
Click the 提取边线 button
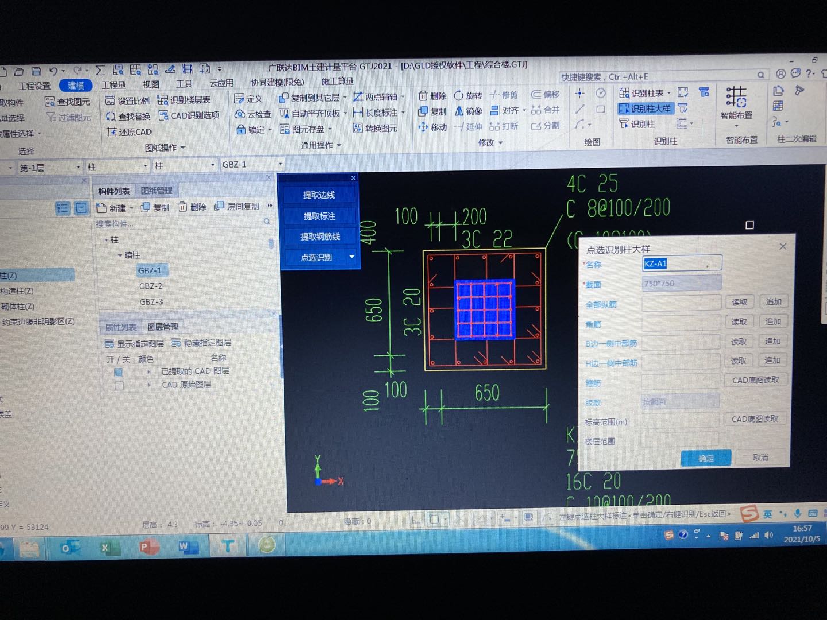pyautogui.click(x=319, y=195)
